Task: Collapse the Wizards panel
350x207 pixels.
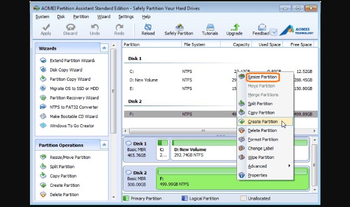Action: point(104,48)
